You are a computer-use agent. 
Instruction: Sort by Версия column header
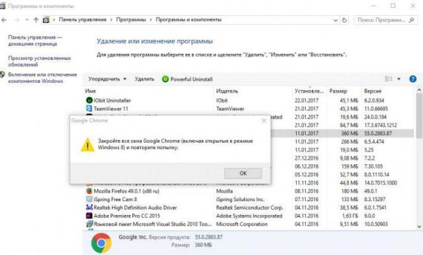click(387, 91)
